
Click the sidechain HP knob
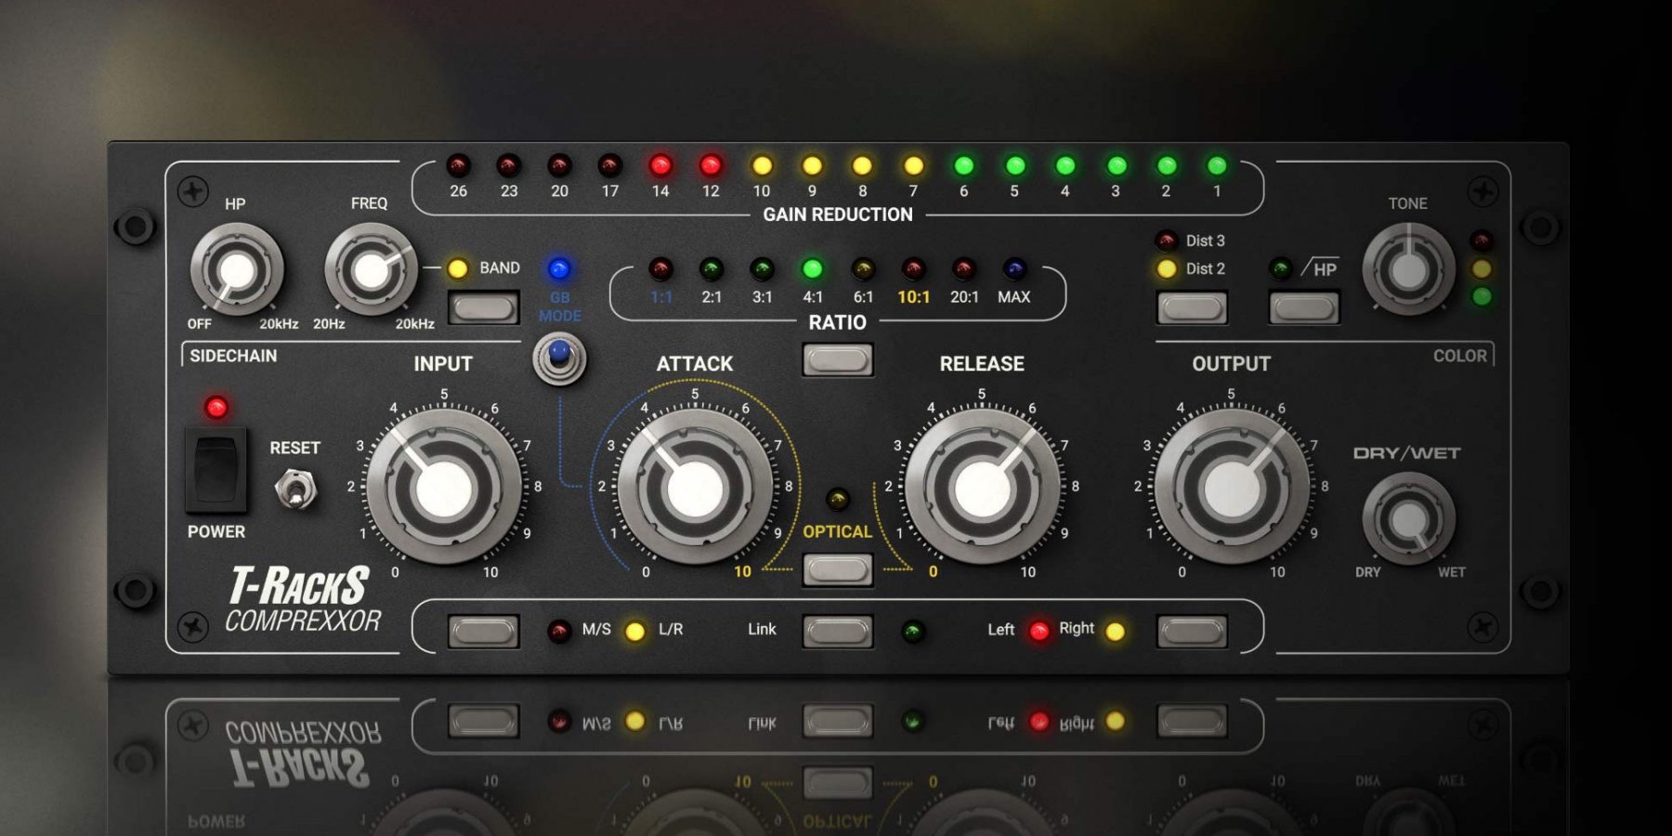(x=236, y=270)
